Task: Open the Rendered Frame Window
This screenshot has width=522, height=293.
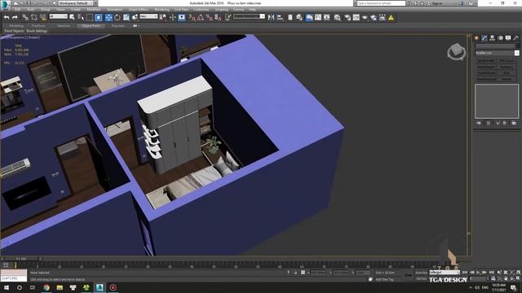Action: [x=356, y=17]
